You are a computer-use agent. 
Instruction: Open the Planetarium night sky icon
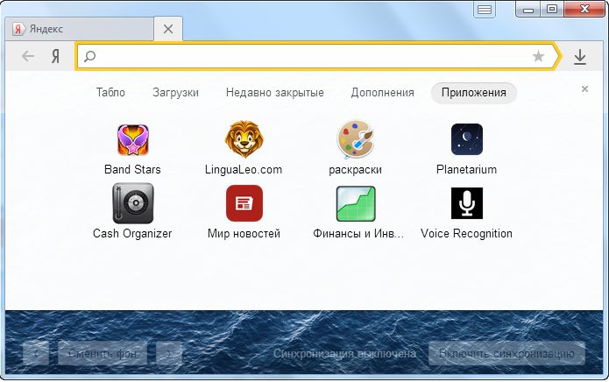tap(466, 139)
